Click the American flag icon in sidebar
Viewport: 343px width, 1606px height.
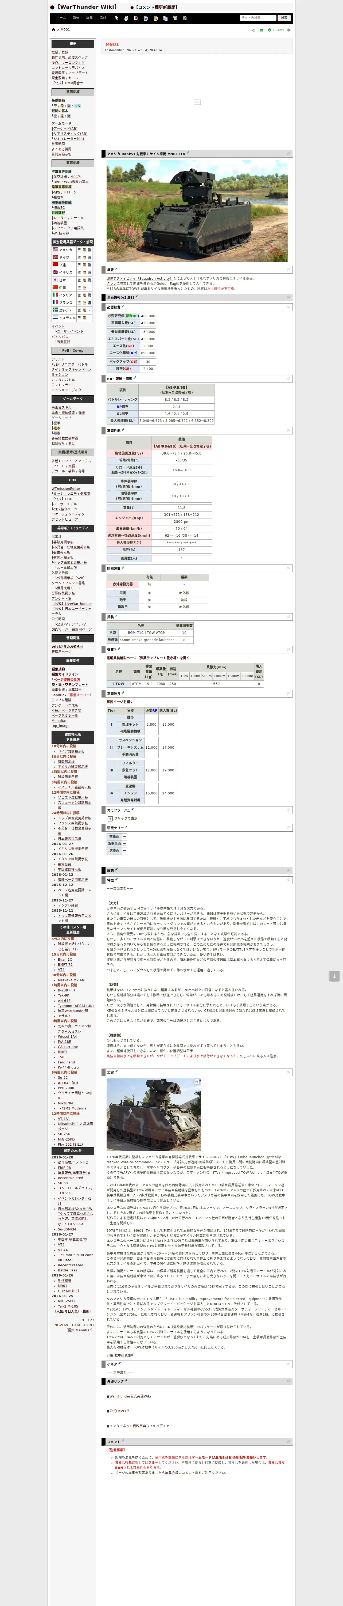[x=55, y=249]
